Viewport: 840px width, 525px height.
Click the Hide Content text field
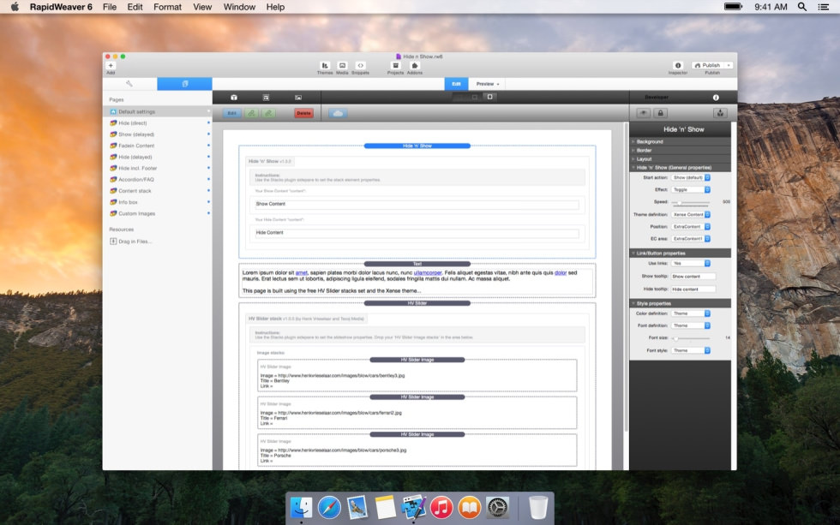click(417, 233)
